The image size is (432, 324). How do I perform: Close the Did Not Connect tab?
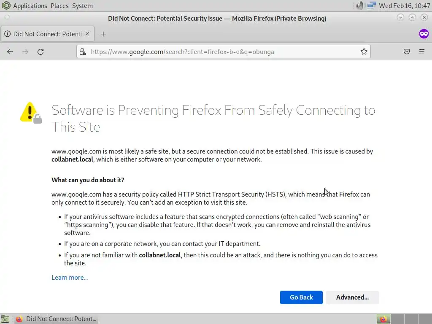88,34
